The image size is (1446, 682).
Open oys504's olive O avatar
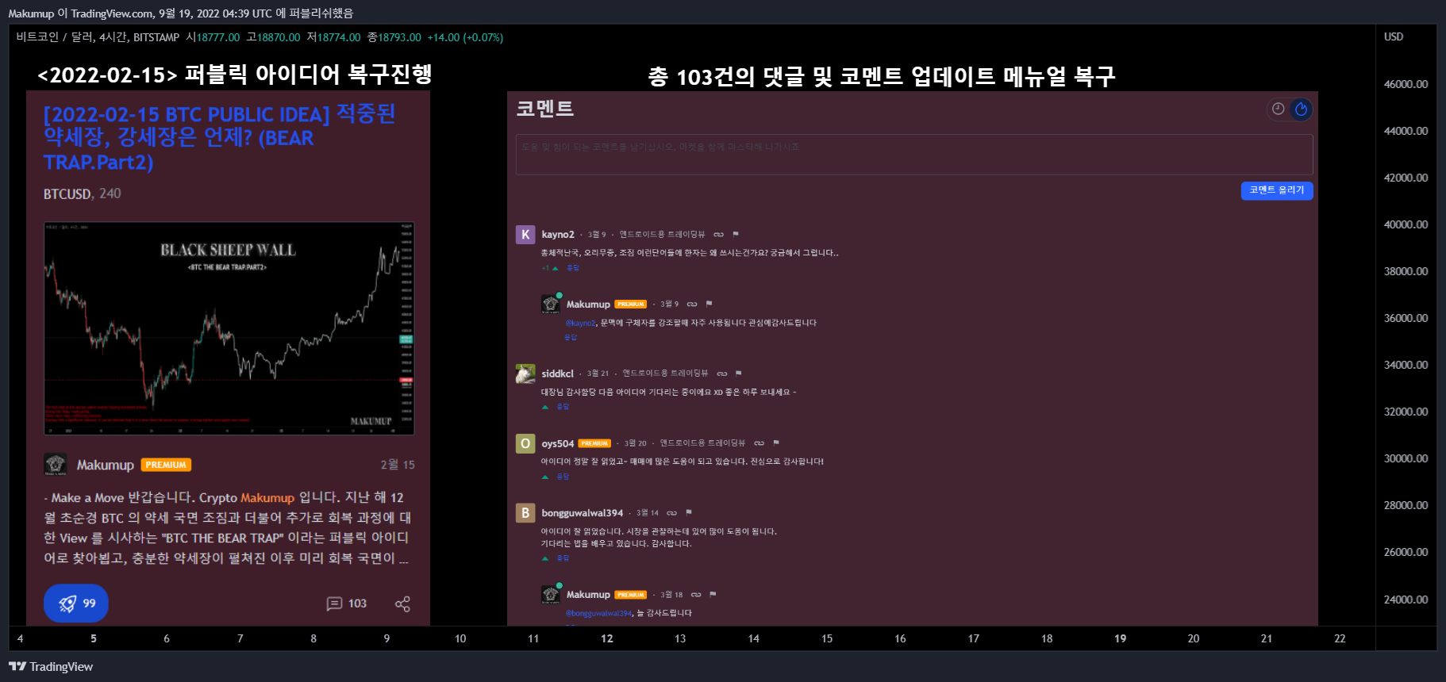pyautogui.click(x=525, y=443)
